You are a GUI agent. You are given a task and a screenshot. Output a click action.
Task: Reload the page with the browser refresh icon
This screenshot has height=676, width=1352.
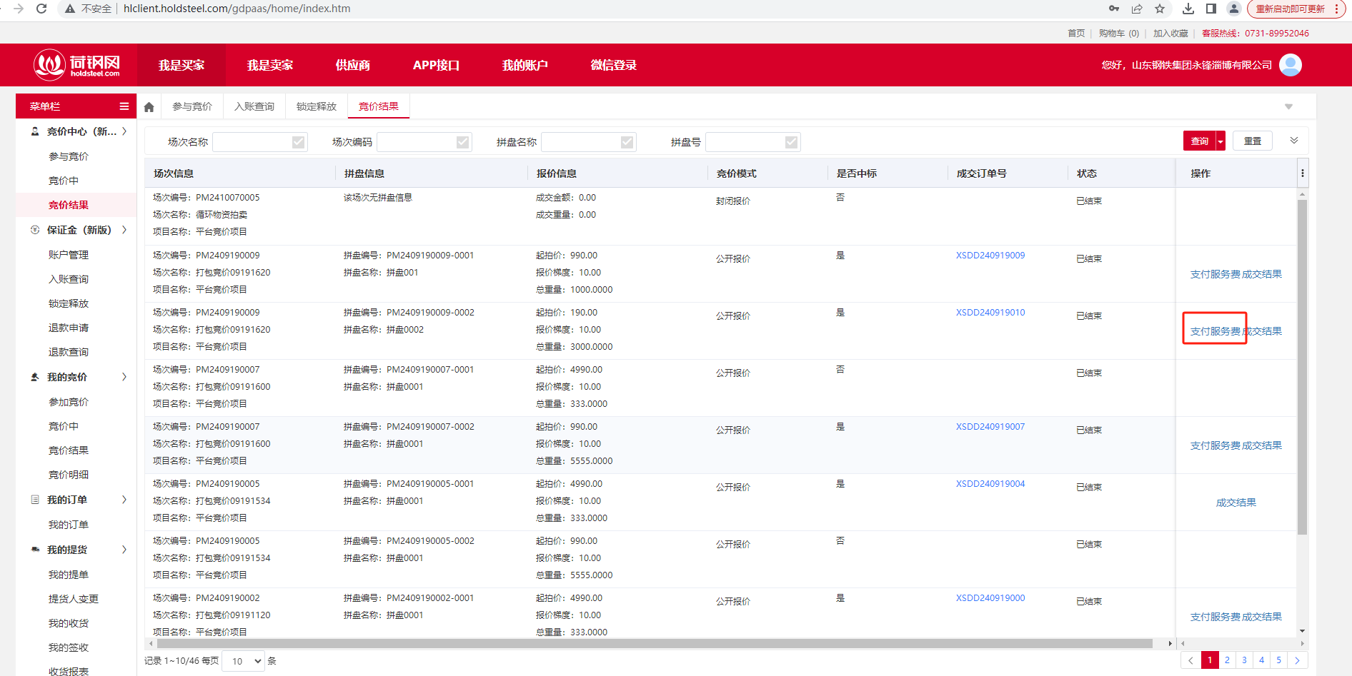[x=41, y=9]
